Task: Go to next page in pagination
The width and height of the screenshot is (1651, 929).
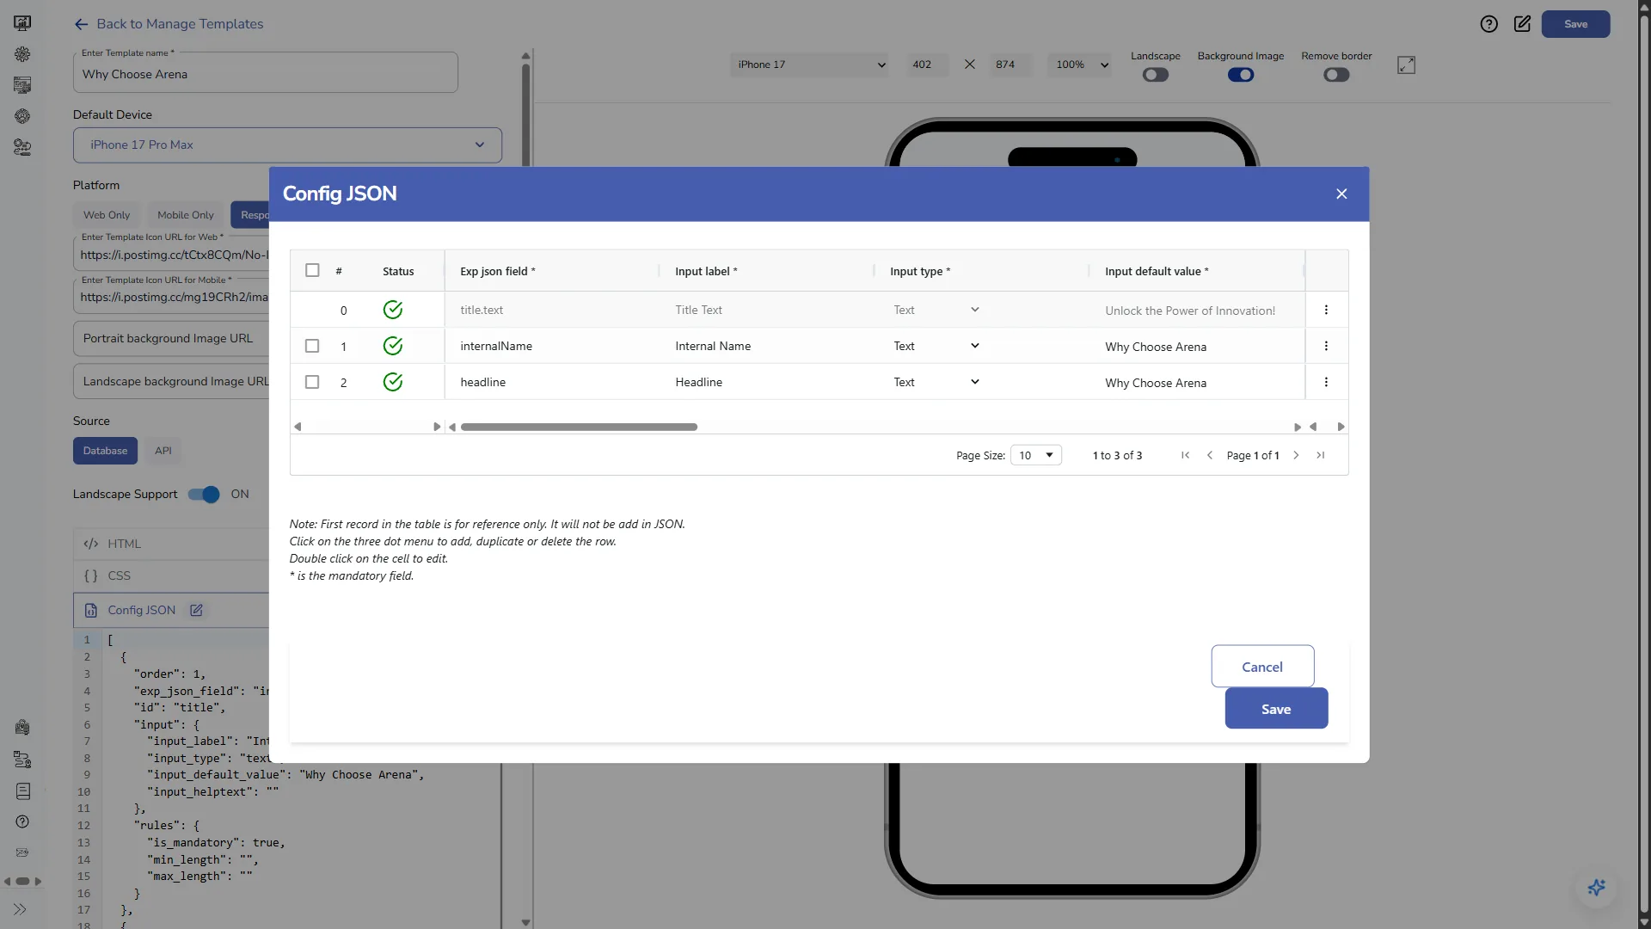Action: [1296, 455]
